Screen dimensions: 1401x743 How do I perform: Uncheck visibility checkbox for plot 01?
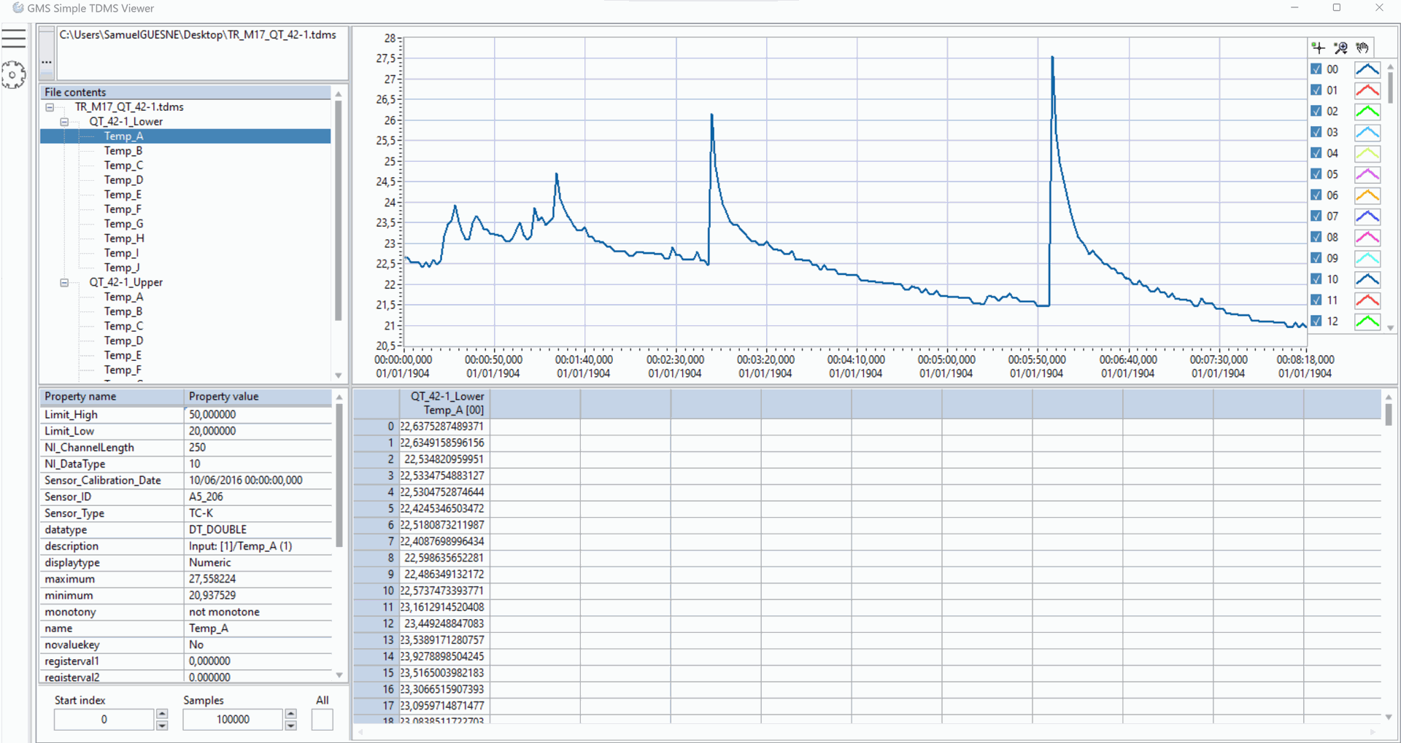(x=1316, y=90)
